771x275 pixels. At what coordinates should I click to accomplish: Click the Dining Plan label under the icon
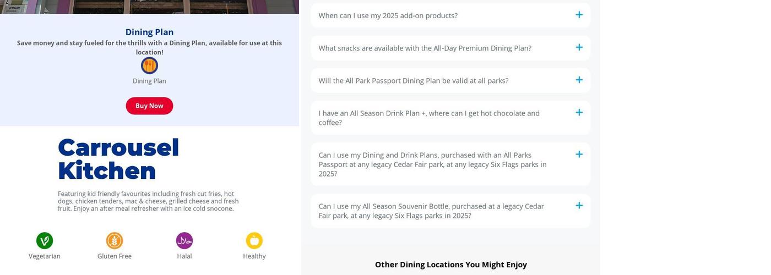(x=149, y=81)
